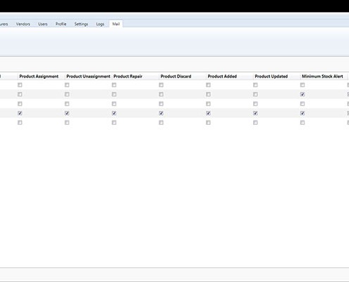Uncheck Product Updated in fourth row
This screenshot has width=349, height=282.
(x=255, y=113)
